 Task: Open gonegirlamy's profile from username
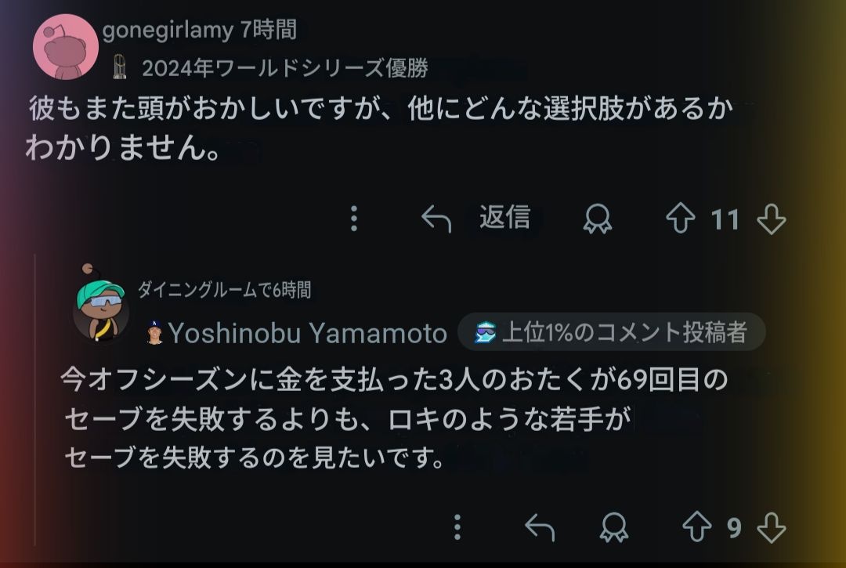coord(168,30)
